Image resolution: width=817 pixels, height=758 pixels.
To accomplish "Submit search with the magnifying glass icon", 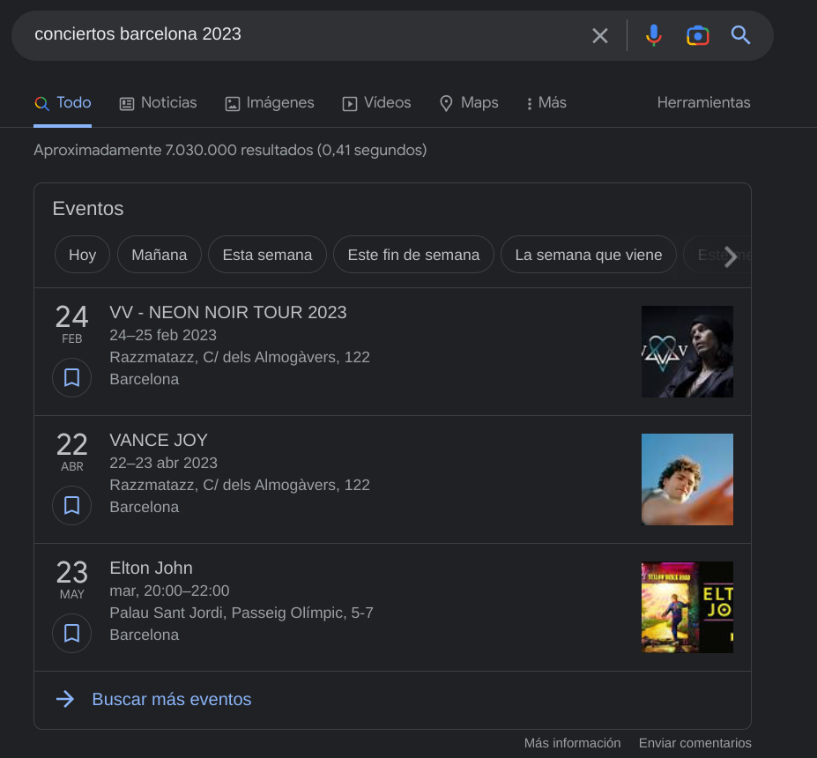I will [740, 35].
